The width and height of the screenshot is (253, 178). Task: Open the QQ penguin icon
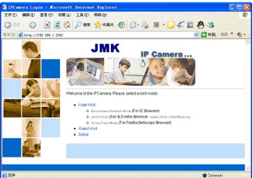pos(201,25)
